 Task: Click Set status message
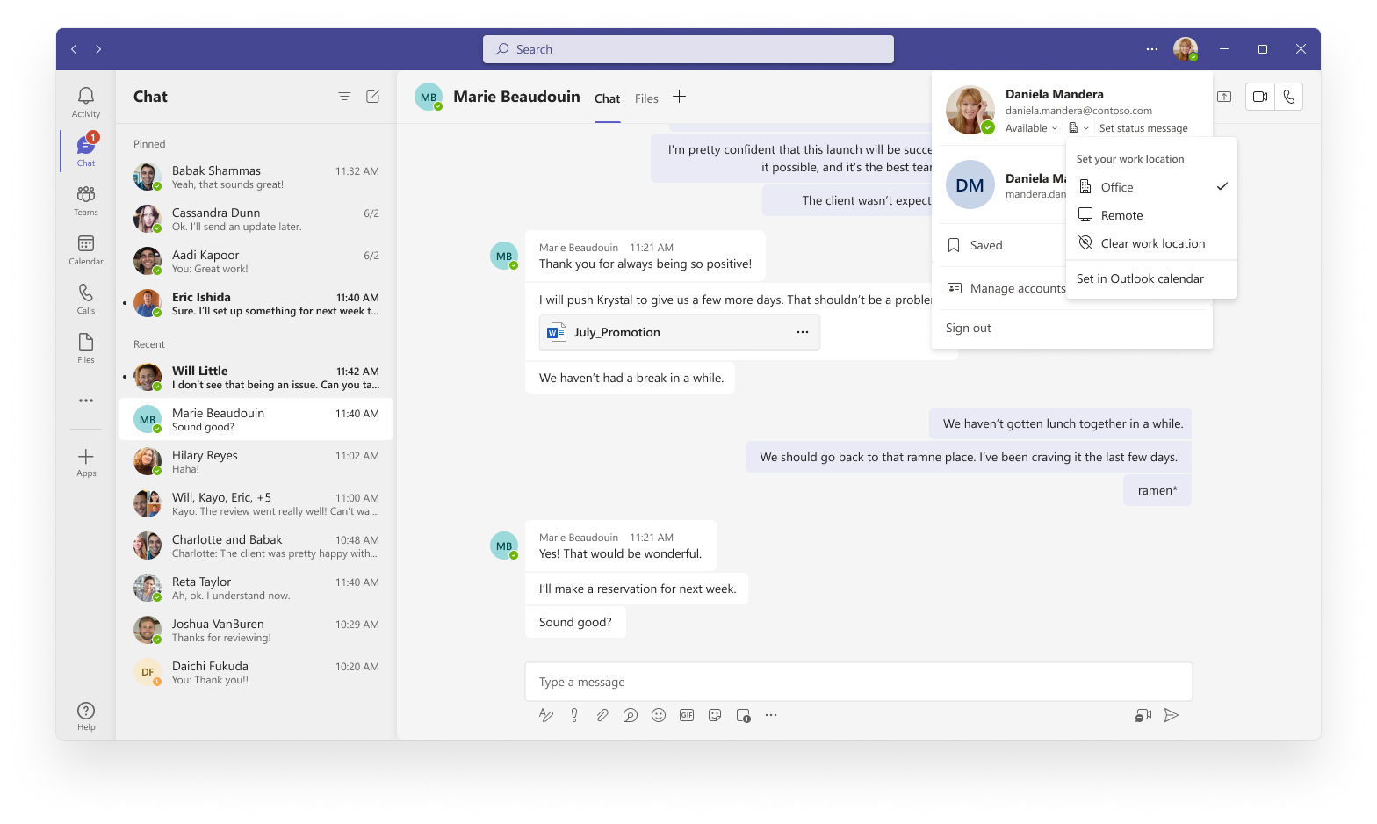point(1143,128)
